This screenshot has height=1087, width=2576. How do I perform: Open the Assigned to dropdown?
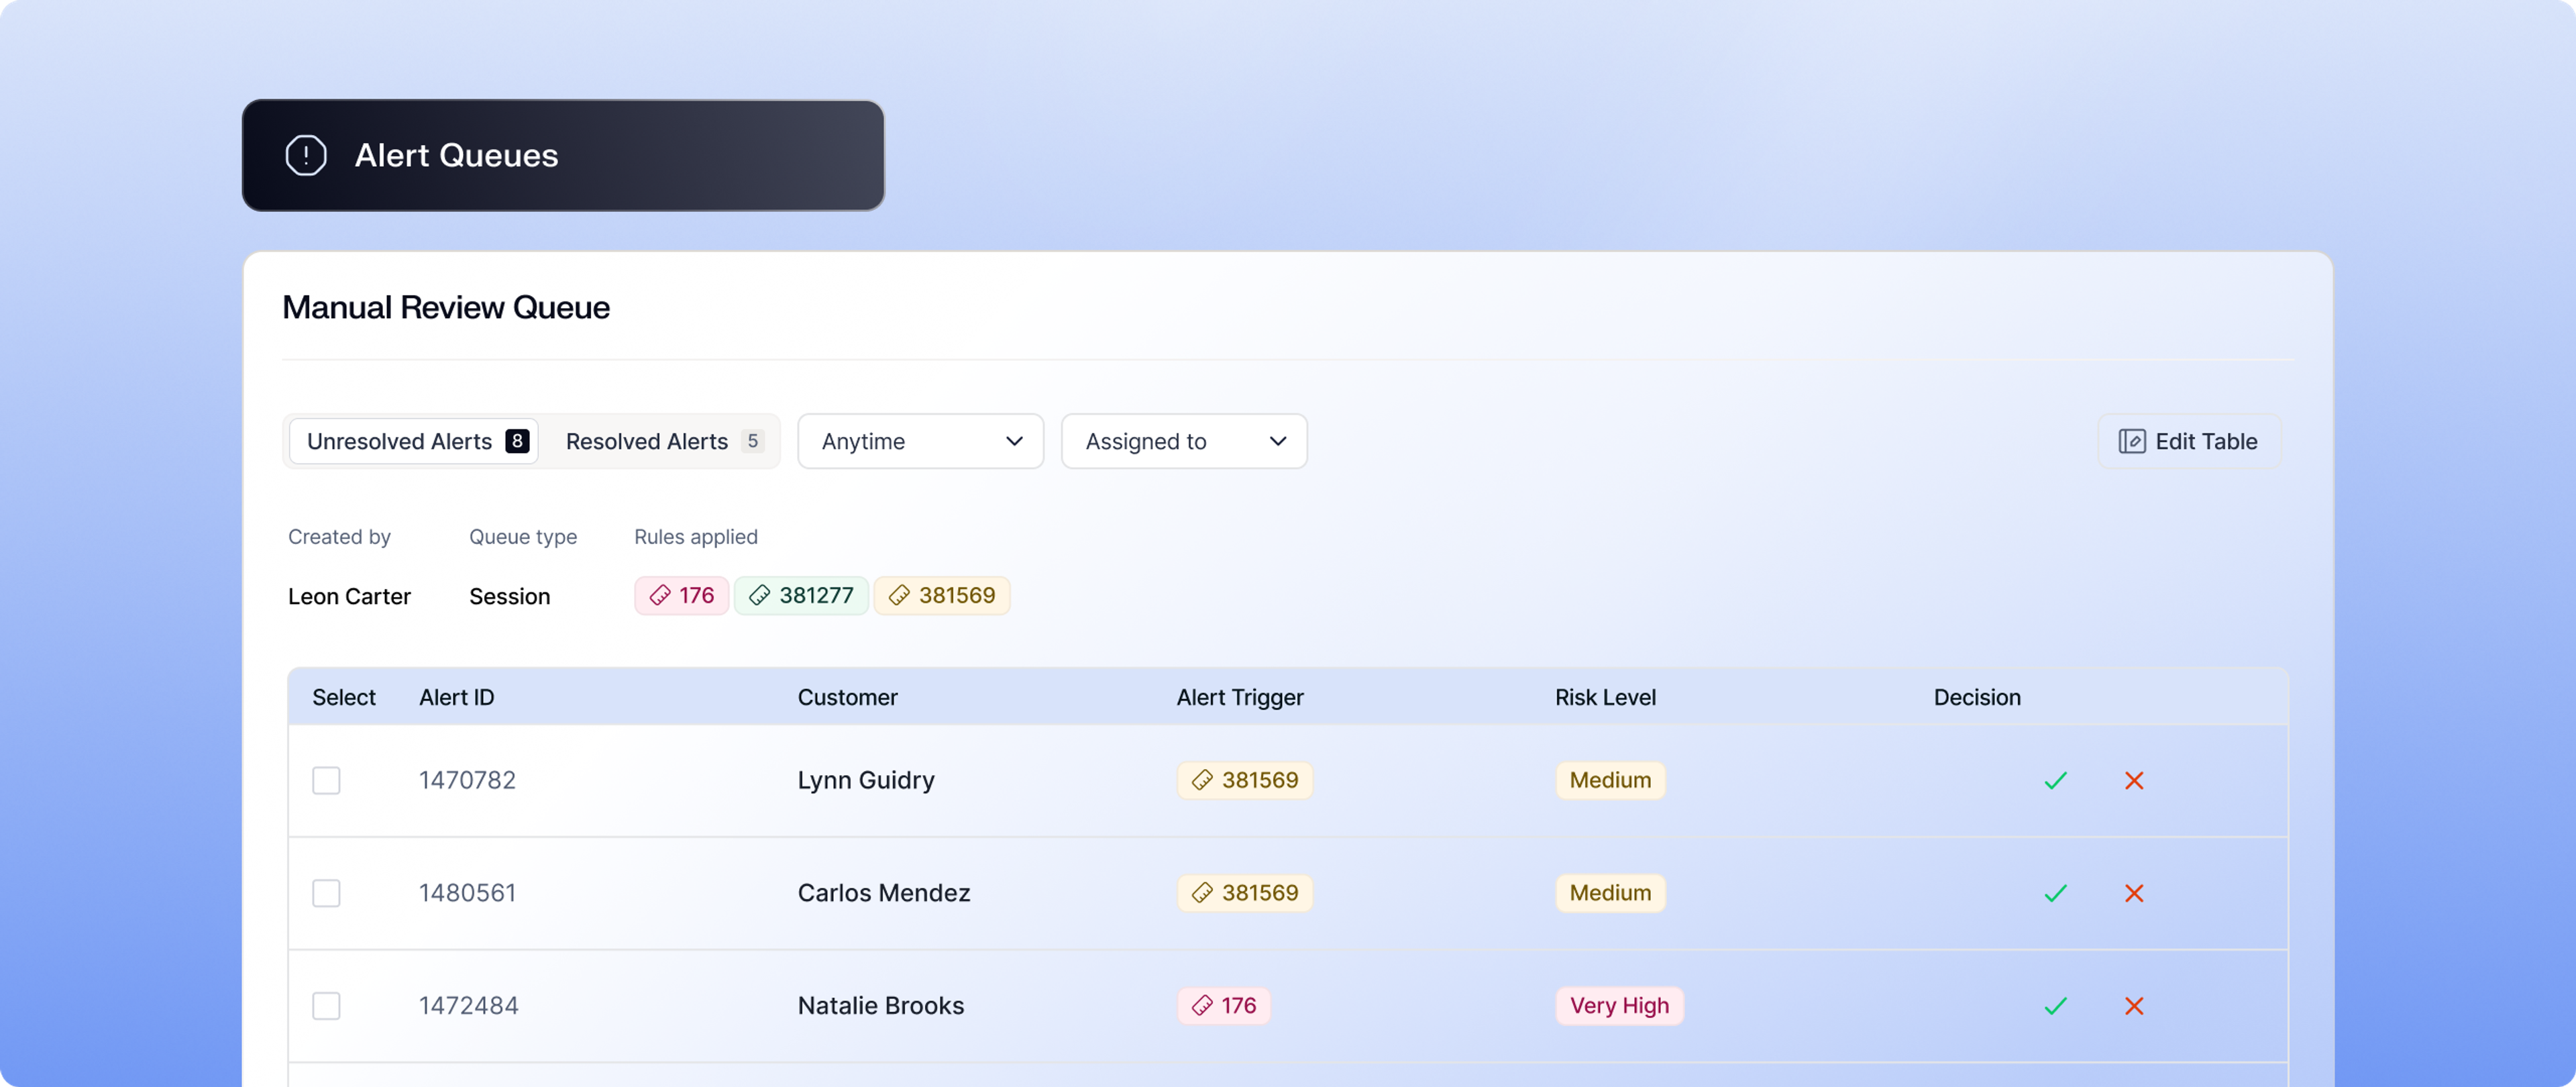(1184, 441)
